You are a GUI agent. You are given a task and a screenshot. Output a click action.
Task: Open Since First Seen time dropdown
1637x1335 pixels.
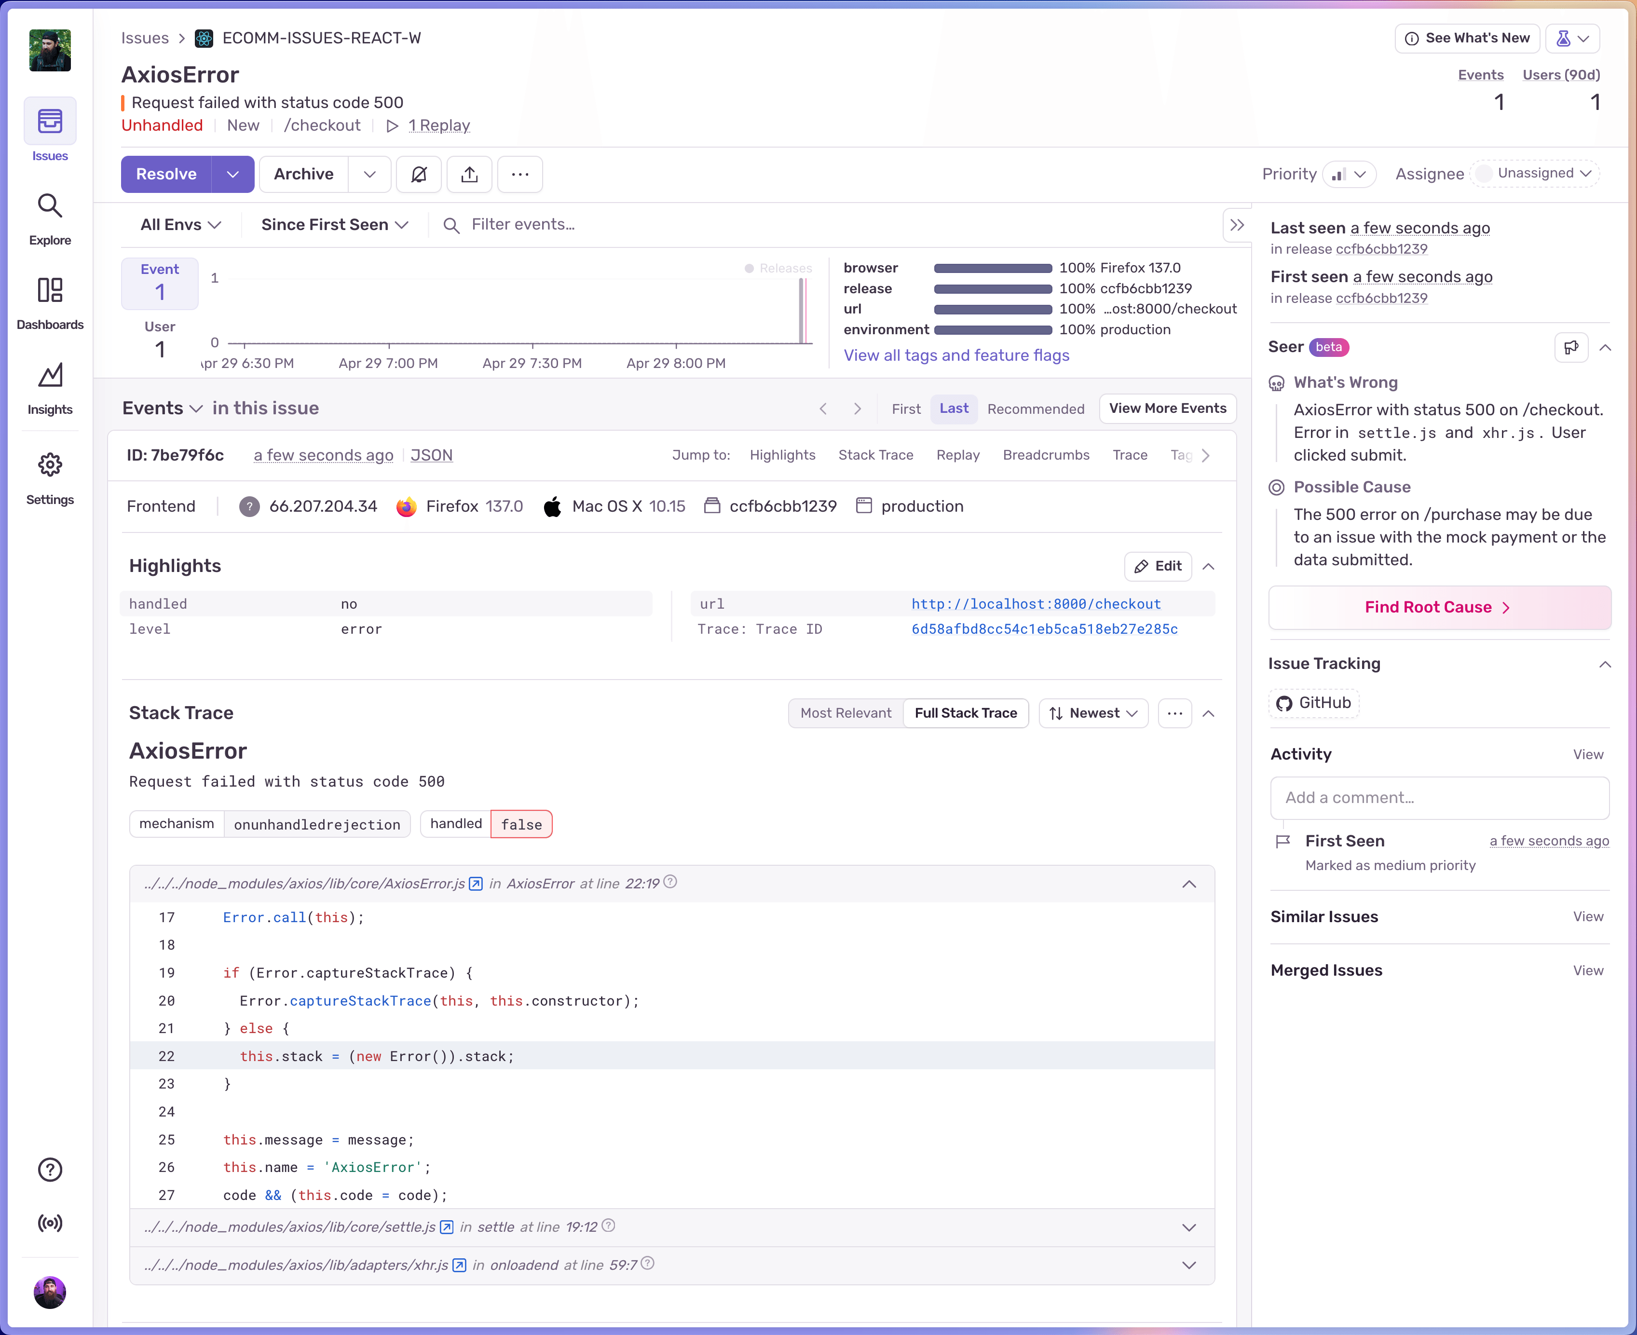[334, 225]
